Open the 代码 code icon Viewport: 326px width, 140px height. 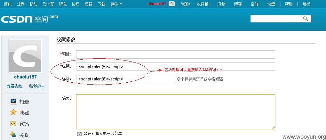[13, 124]
